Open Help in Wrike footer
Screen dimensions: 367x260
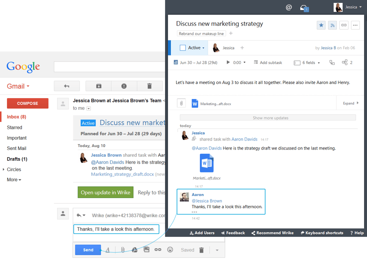click(x=357, y=233)
